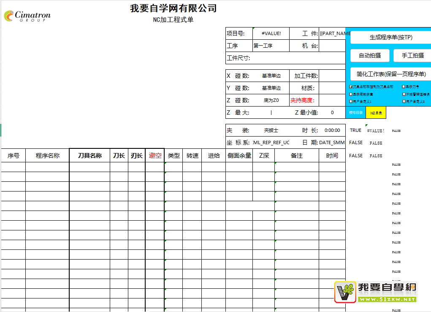
Task: Check the 用户自定义1 checkbox
Action: click(351, 101)
